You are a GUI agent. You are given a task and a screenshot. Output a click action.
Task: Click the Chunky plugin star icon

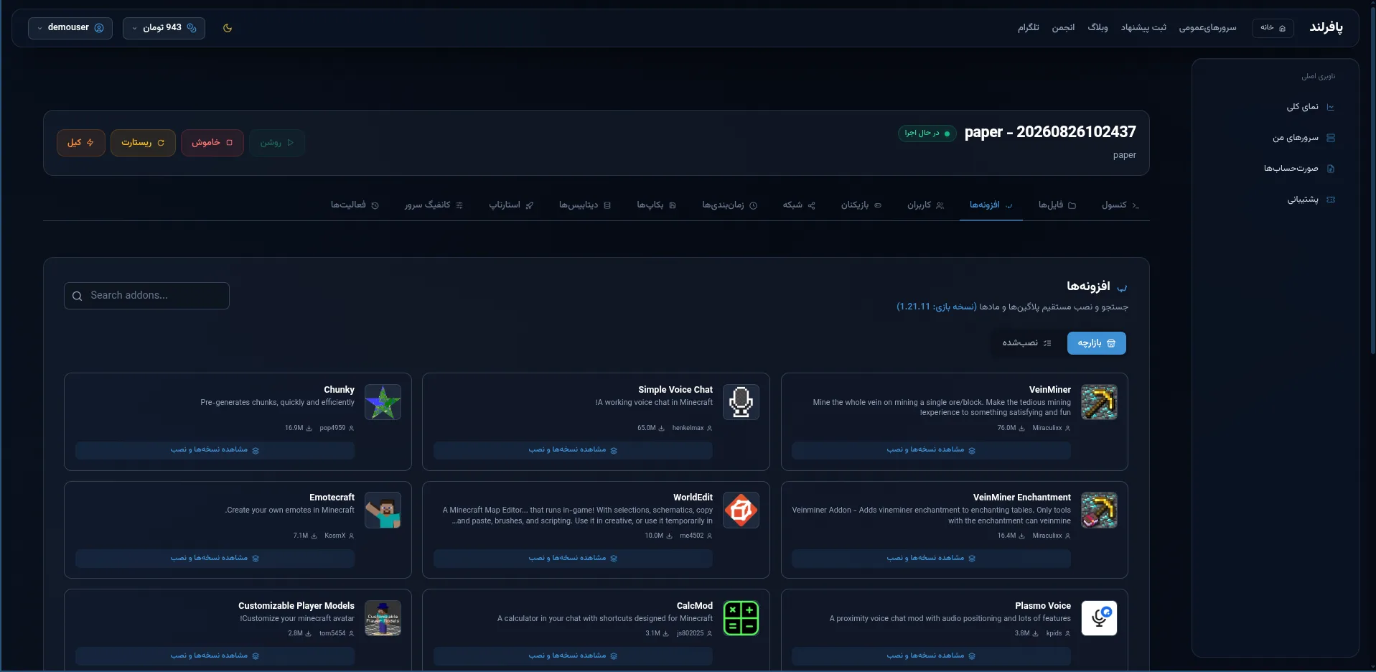[383, 402]
